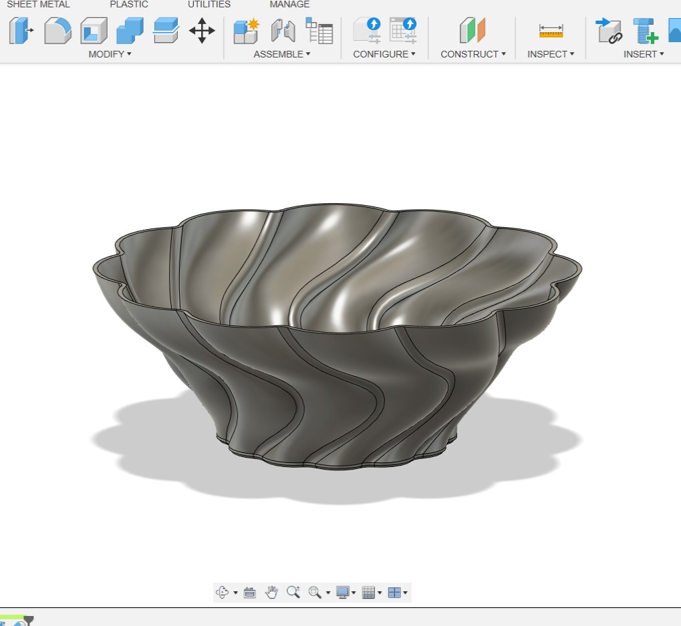Screen dimensions: 681x626
Task: Open the CONSTRUCT dropdown
Action: (473, 54)
